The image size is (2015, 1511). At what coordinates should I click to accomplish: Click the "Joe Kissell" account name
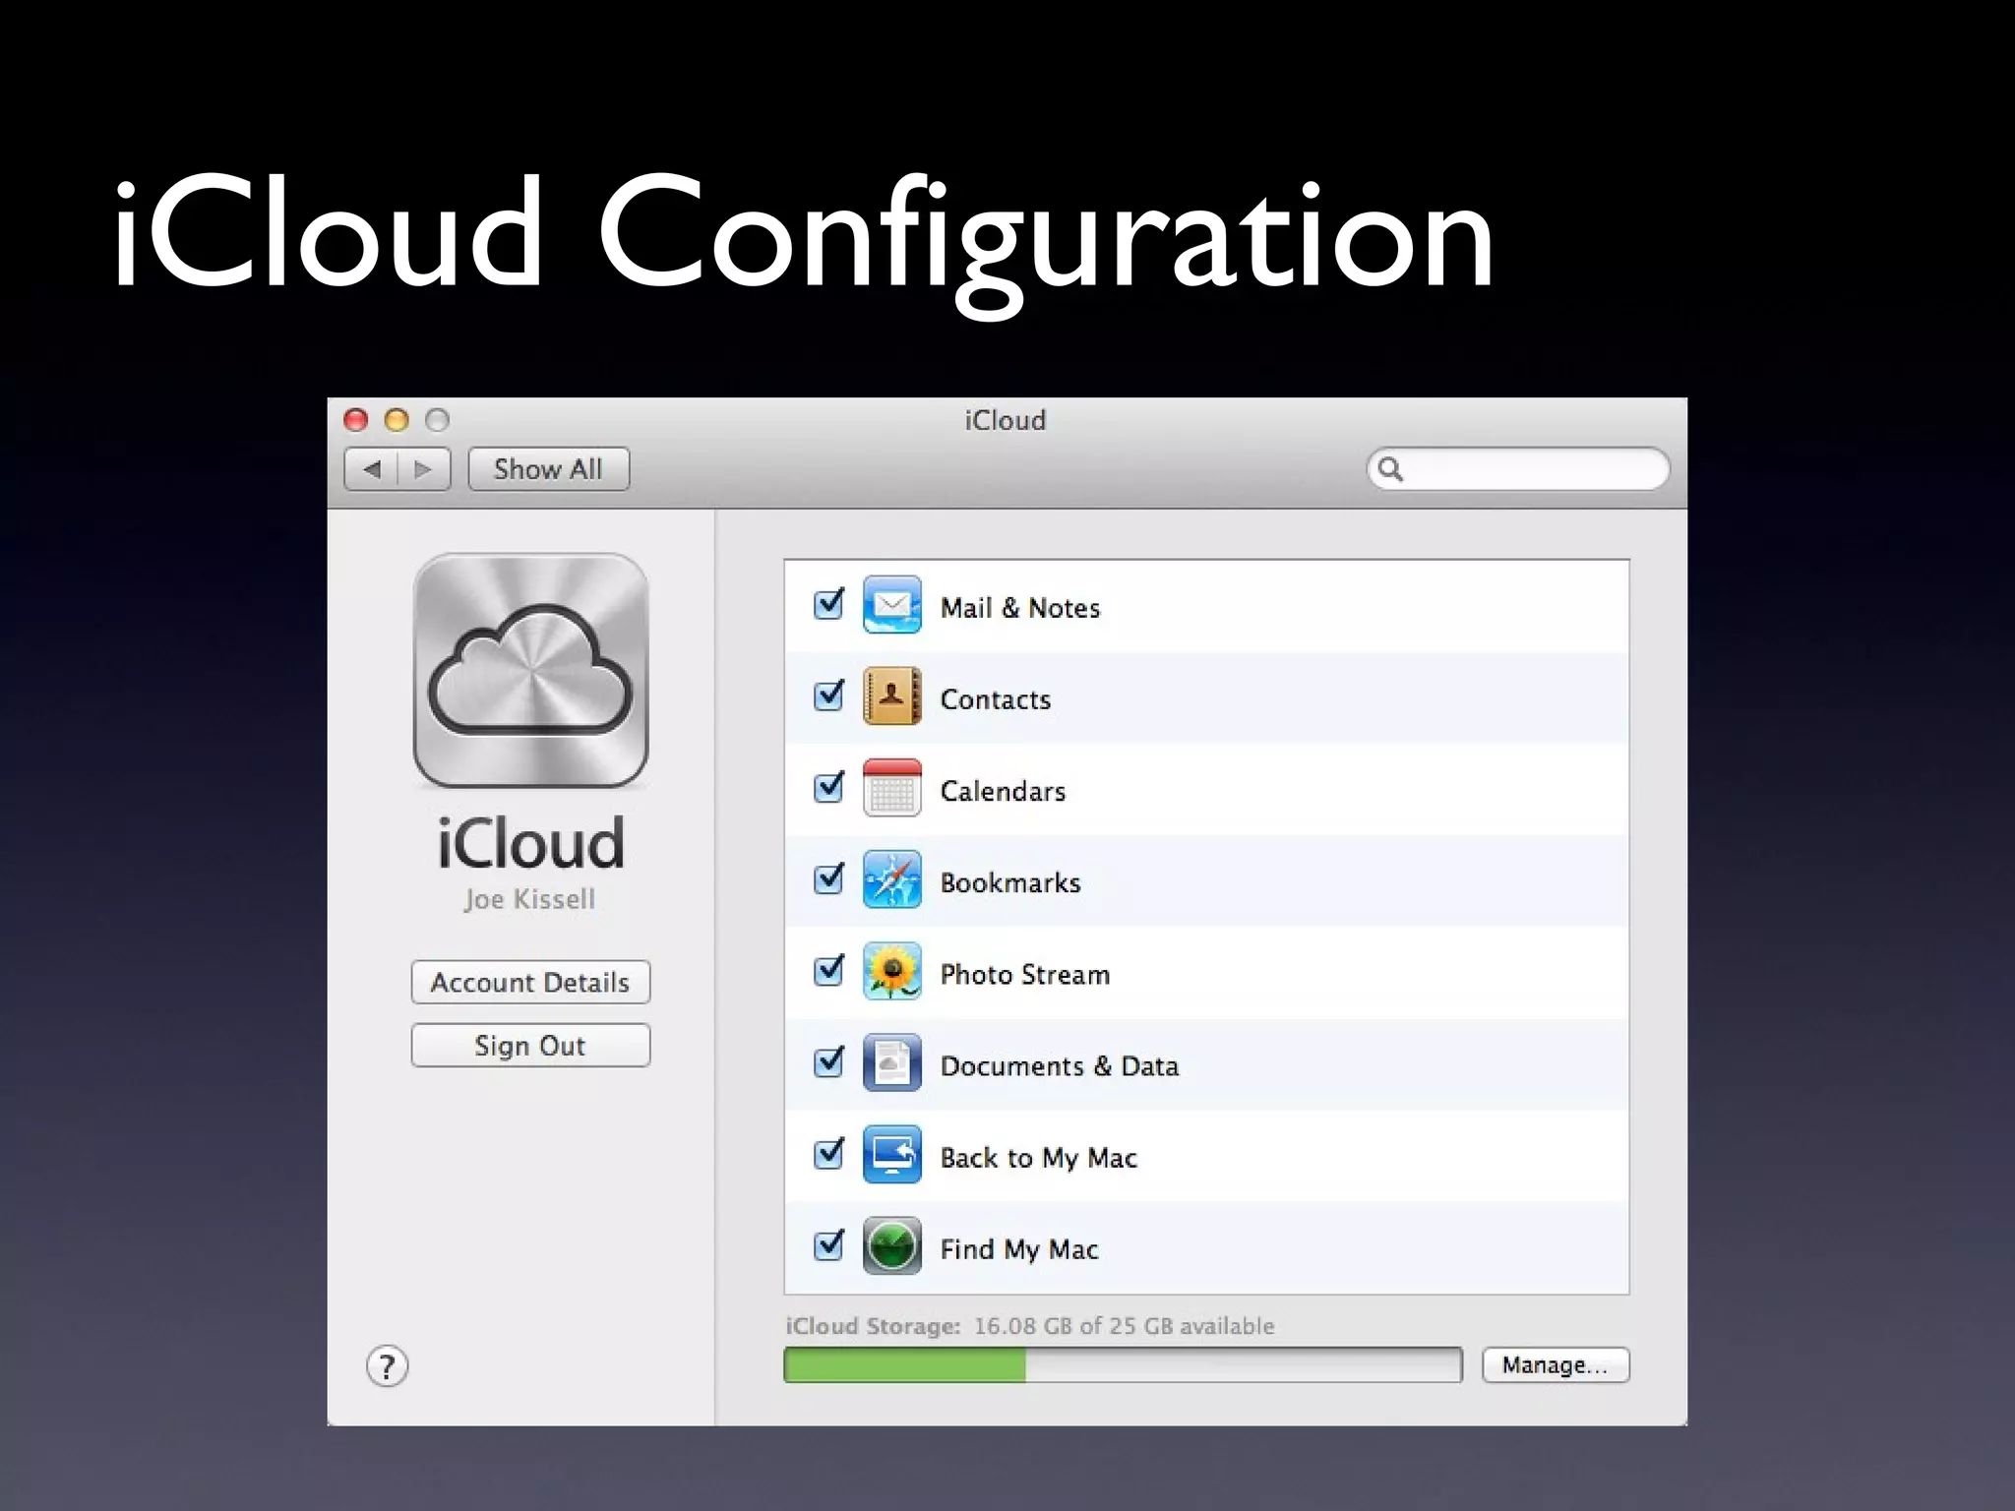pyautogui.click(x=529, y=899)
